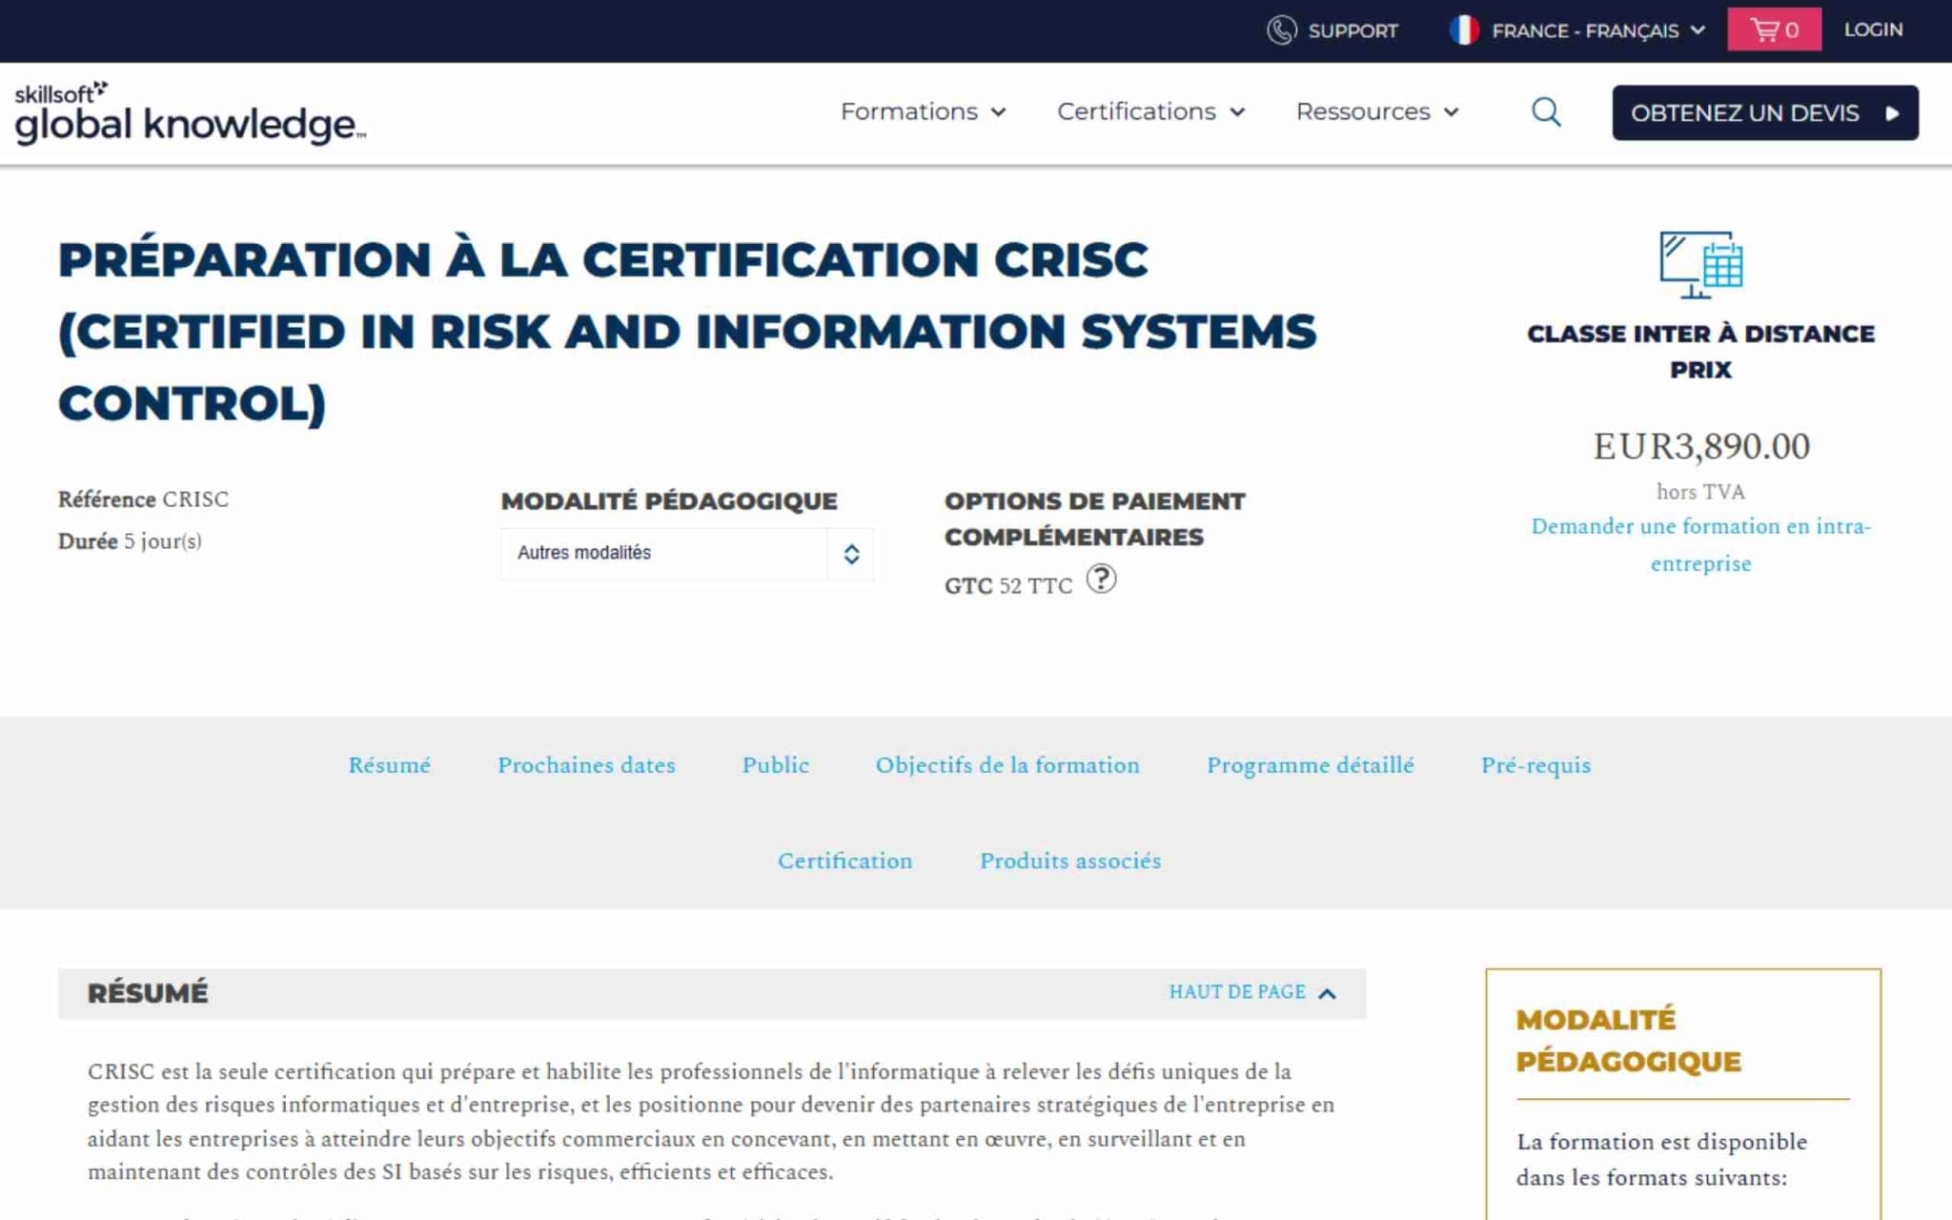The width and height of the screenshot is (1952, 1220).
Task: Jump to Pré-requis section
Action: coord(1535,765)
